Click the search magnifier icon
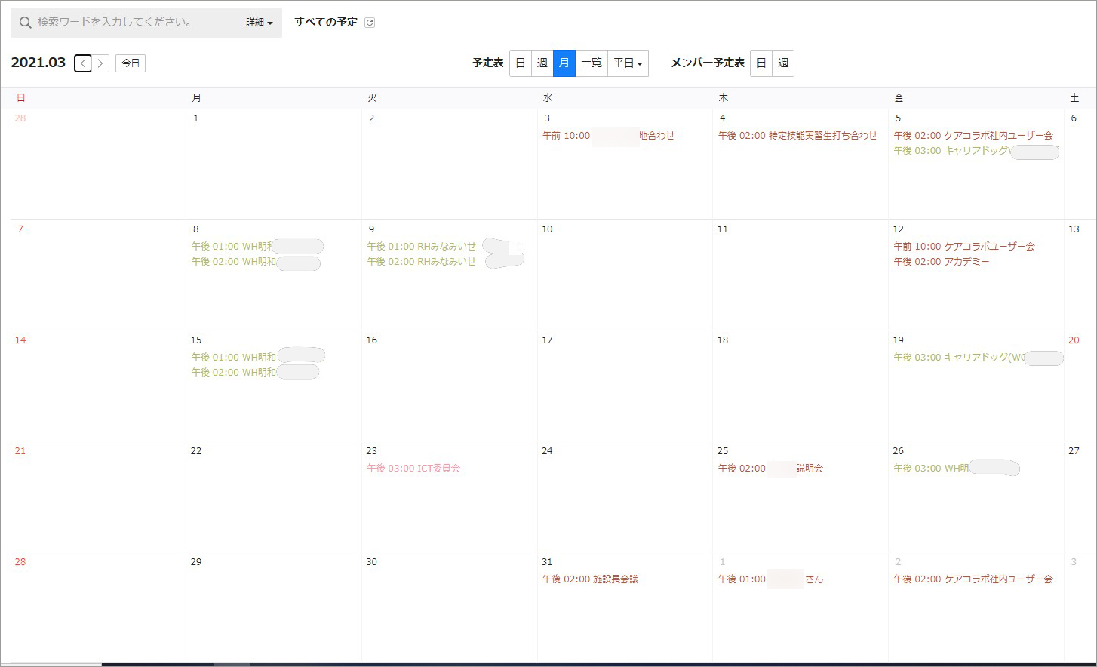The width and height of the screenshot is (1097, 667). pyautogui.click(x=25, y=23)
